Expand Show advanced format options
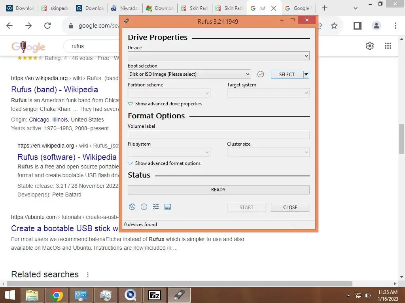 (x=164, y=163)
